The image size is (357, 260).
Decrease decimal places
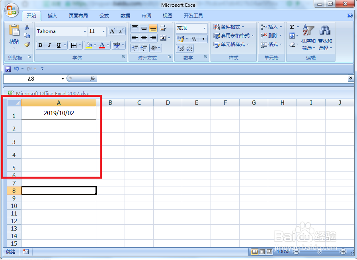[x=189, y=48]
